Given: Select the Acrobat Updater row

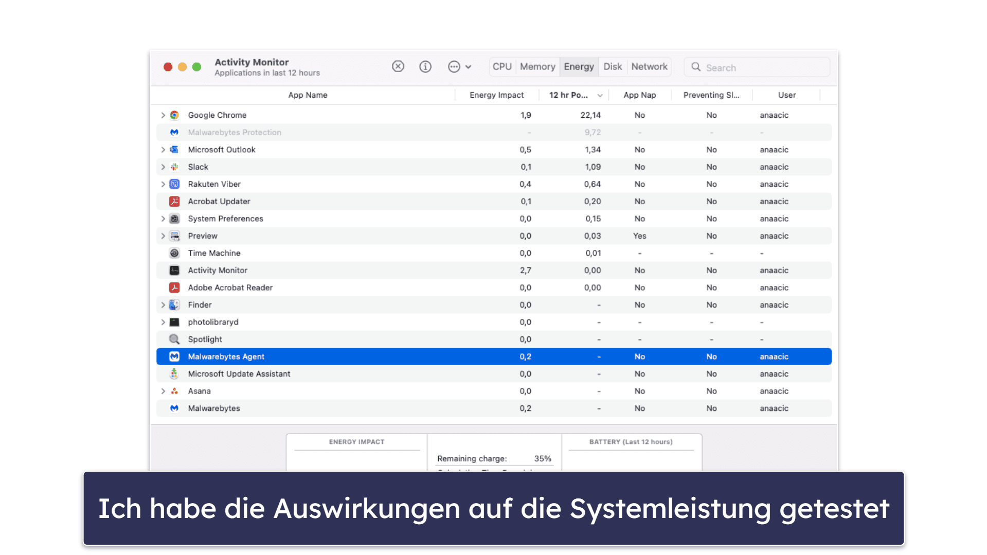Looking at the screenshot, I should (494, 202).
